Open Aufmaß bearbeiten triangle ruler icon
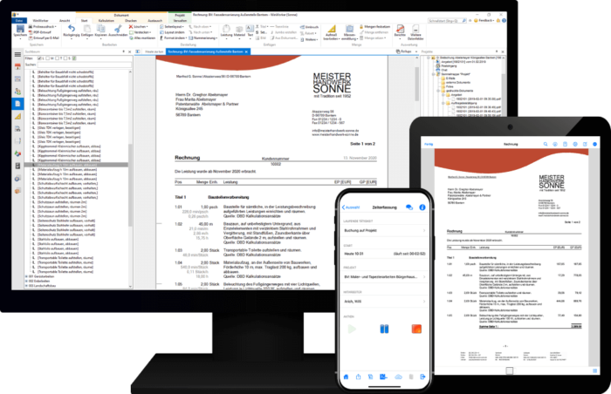 [x=331, y=29]
